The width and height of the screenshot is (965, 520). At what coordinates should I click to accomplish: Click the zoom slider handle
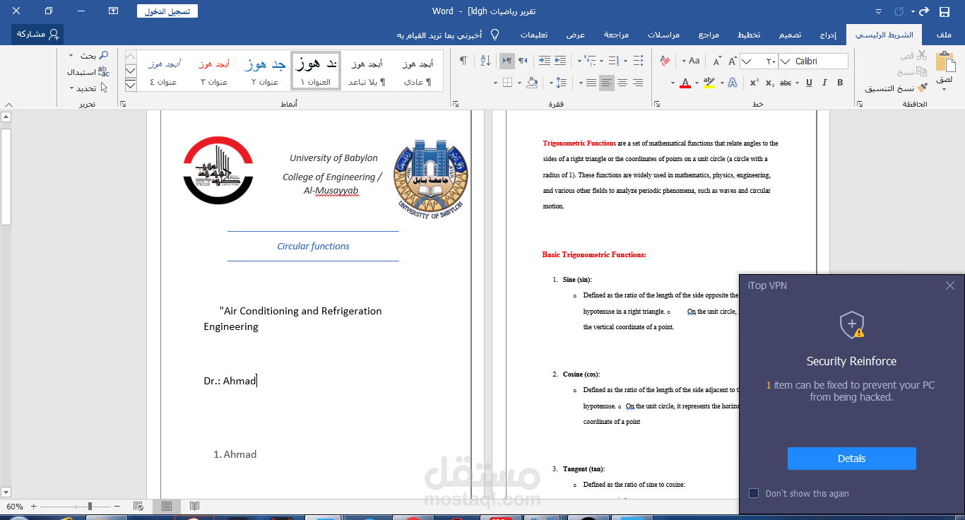[x=90, y=506]
